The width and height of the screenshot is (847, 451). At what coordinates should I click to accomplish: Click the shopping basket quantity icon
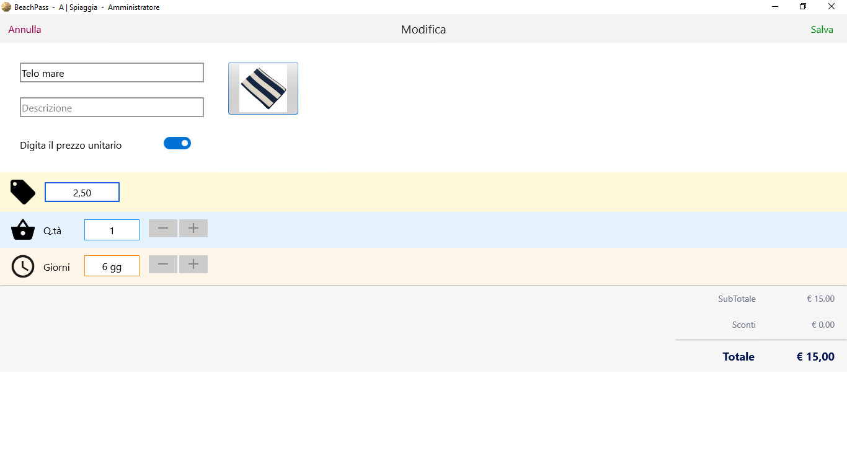[x=23, y=230]
